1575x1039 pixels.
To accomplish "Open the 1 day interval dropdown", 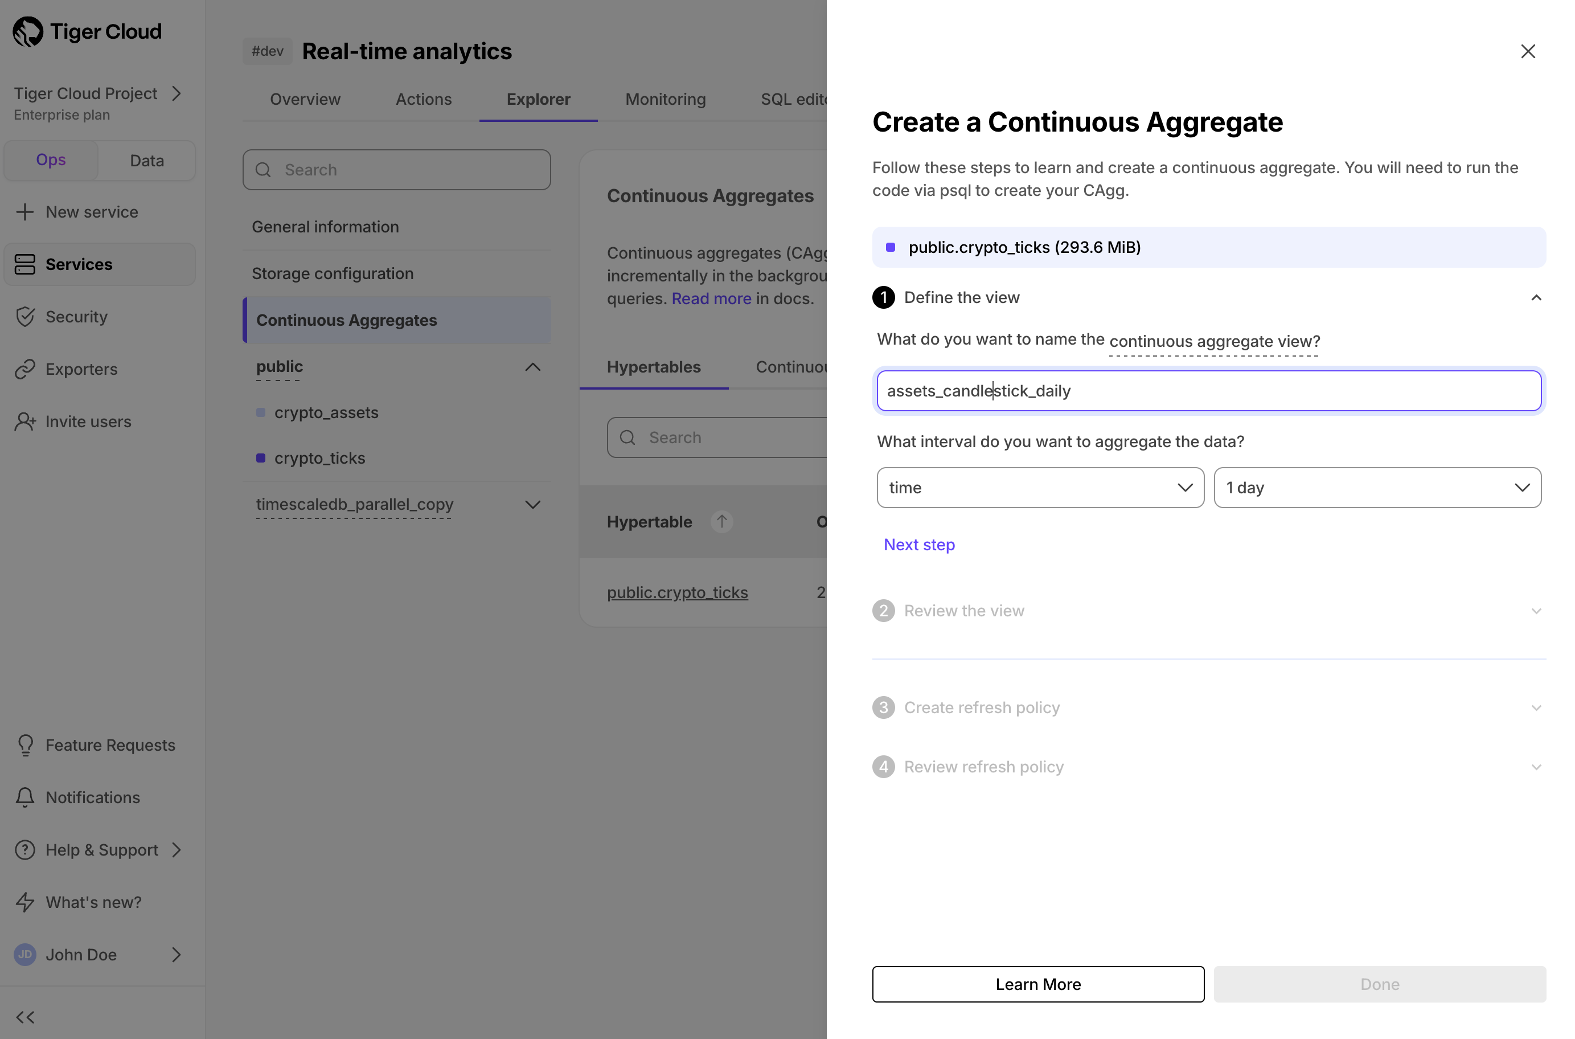I will coord(1376,488).
